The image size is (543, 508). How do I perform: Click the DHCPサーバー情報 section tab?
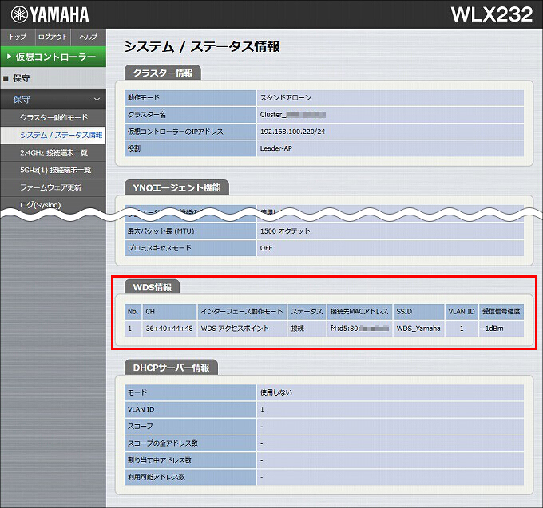(x=171, y=368)
